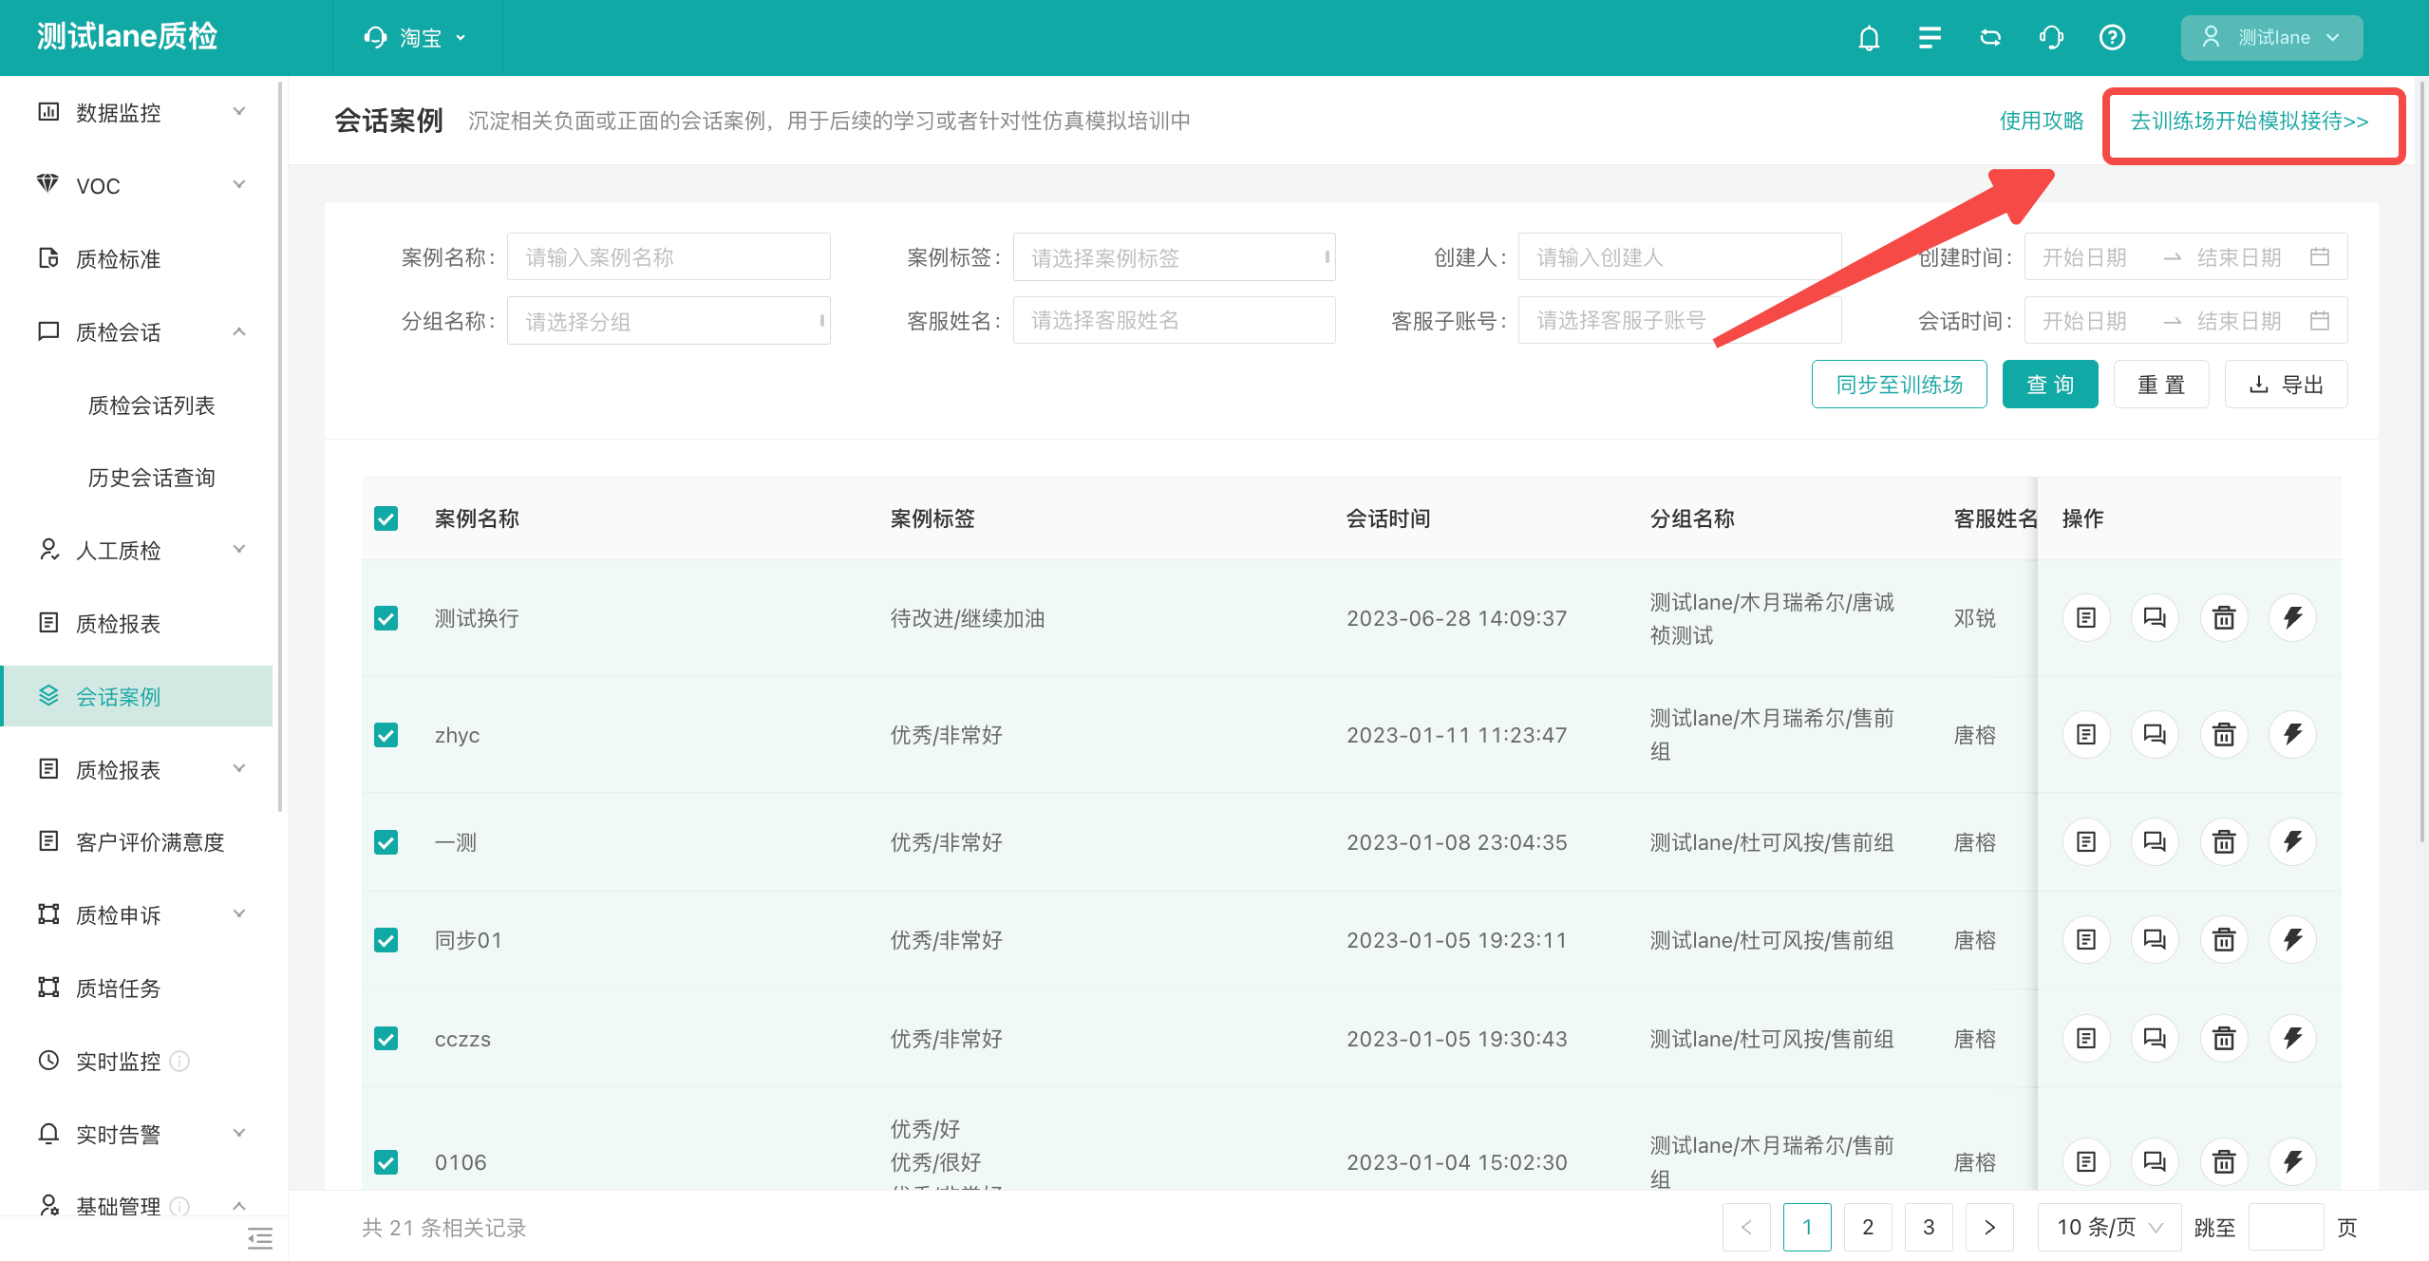Click the 导出 export button

pyautogui.click(x=2286, y=385)
